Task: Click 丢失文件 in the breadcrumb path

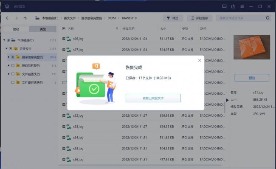Action: pos(70,18)
